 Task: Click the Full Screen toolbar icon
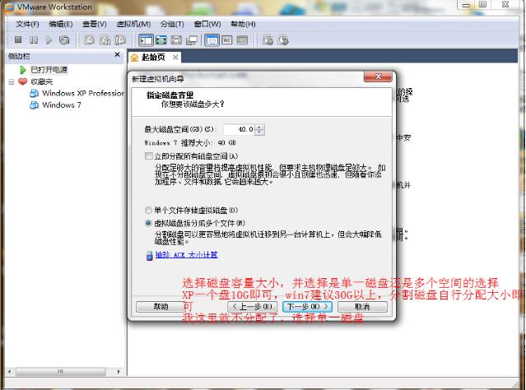(161, 40)
